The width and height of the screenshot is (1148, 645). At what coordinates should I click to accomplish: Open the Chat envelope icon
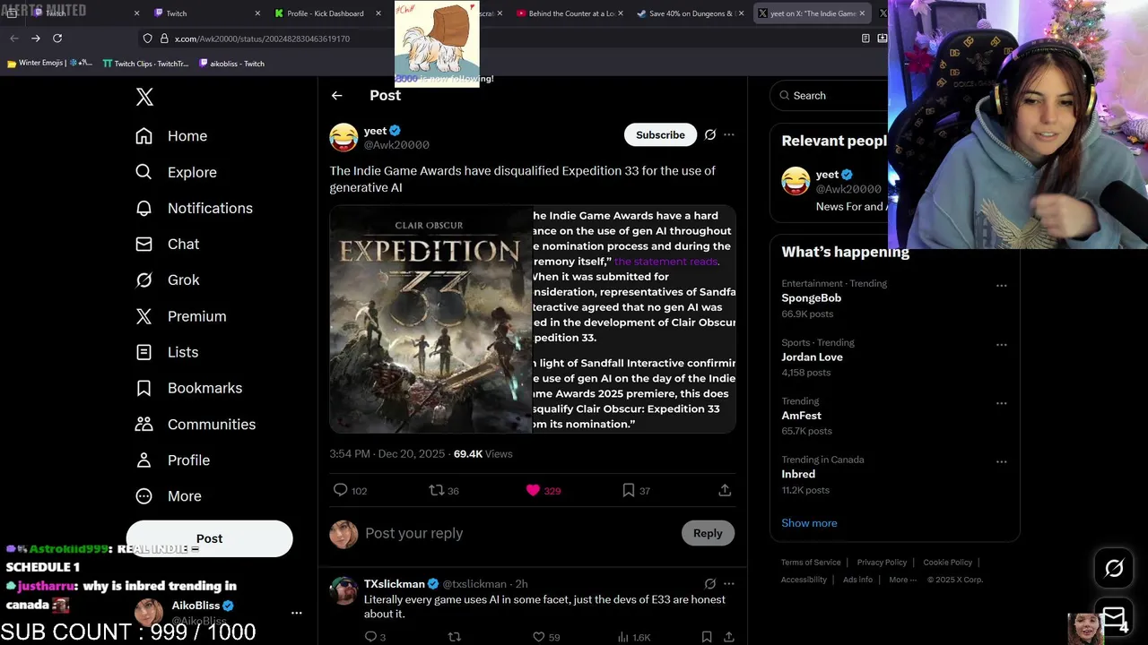pyautogui.click(x=143, y=244)
